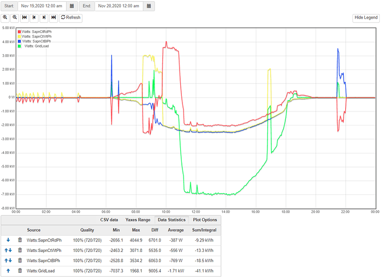The image size is (381, 280).
Task: Jump to the earliest data with skip-to-start button
Action: coord(24,17)
